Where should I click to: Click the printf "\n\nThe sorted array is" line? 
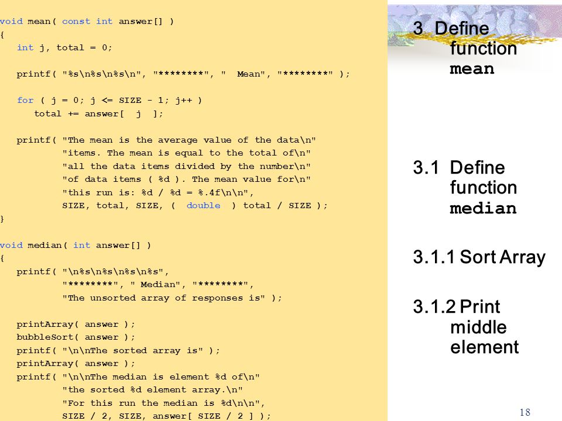[x=118, y=350]
